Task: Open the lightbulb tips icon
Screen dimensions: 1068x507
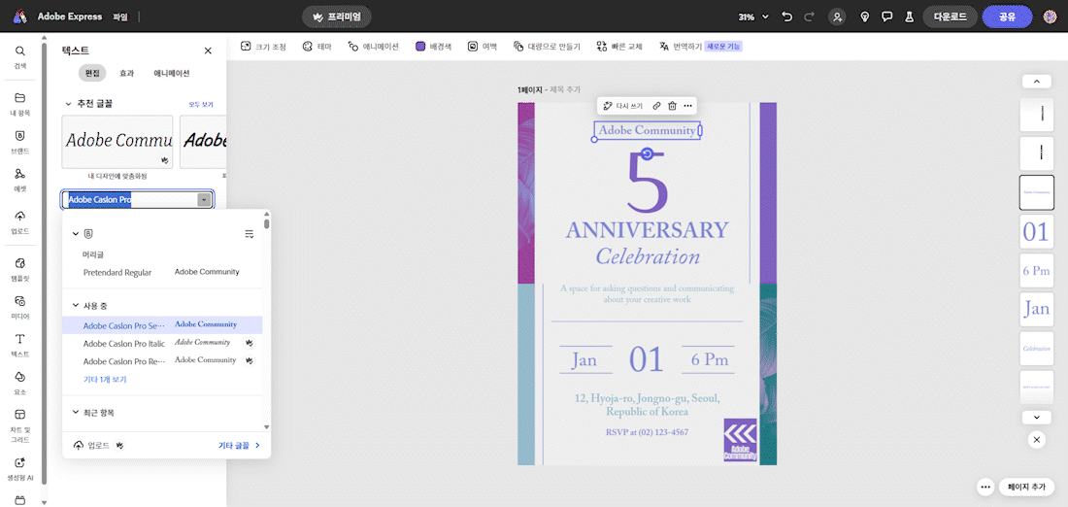Action: point(865,17)
